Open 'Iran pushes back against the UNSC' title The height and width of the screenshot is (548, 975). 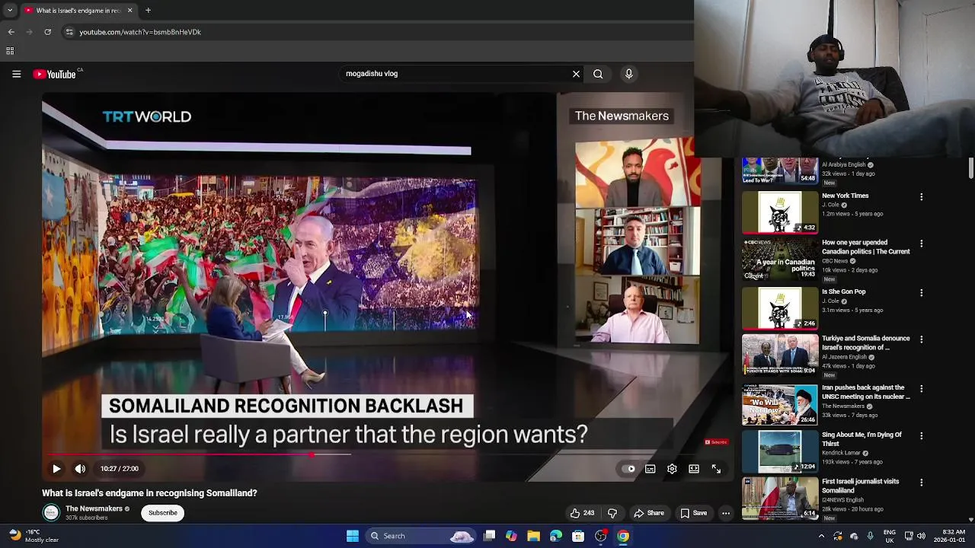[x=866, y=392]
